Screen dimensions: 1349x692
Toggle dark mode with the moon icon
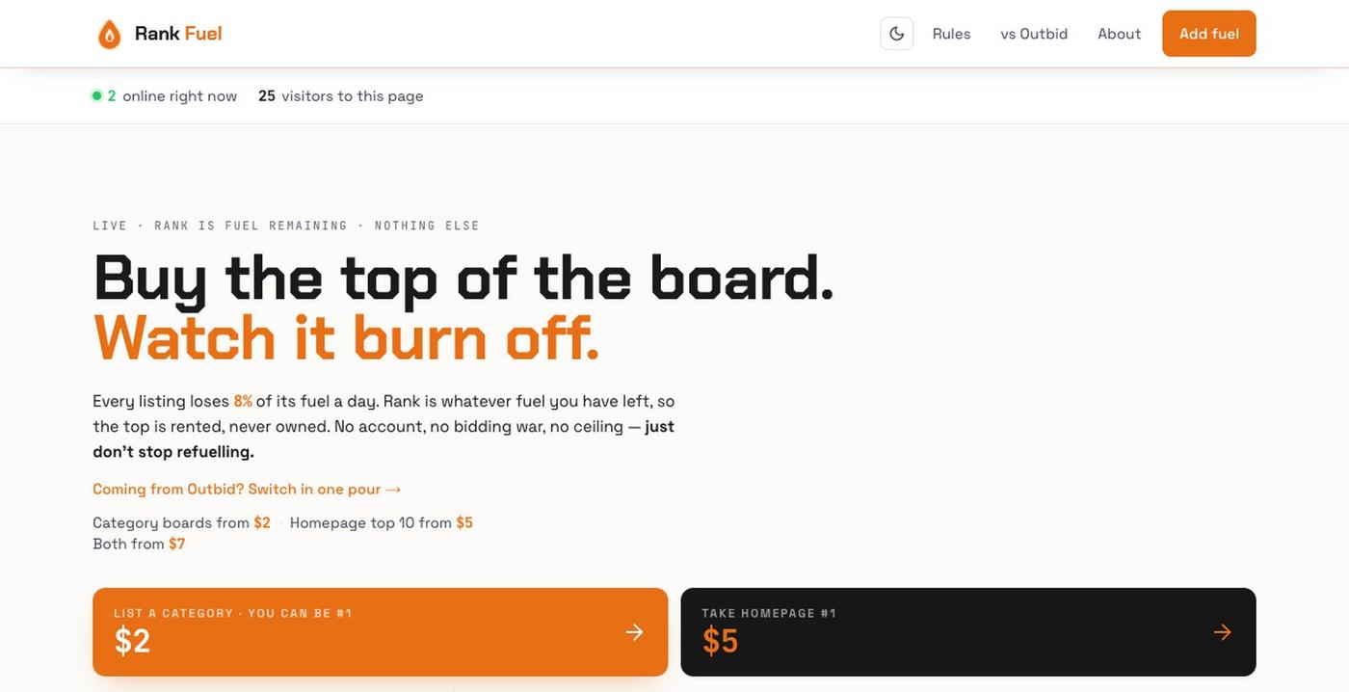click(896, 34)
